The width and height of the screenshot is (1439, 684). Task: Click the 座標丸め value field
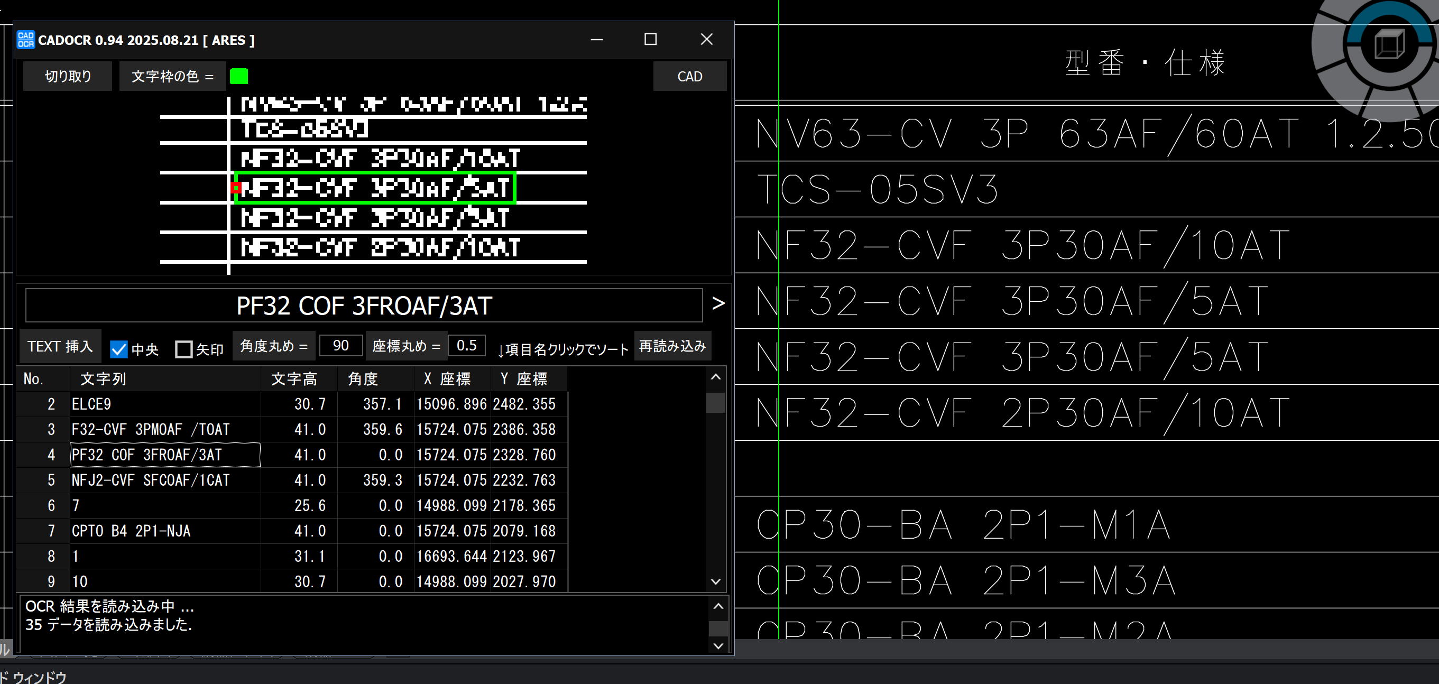[466, 346]
